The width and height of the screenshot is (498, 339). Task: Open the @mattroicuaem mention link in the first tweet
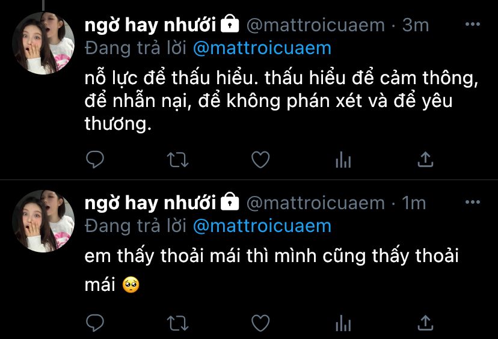[262, 48]
